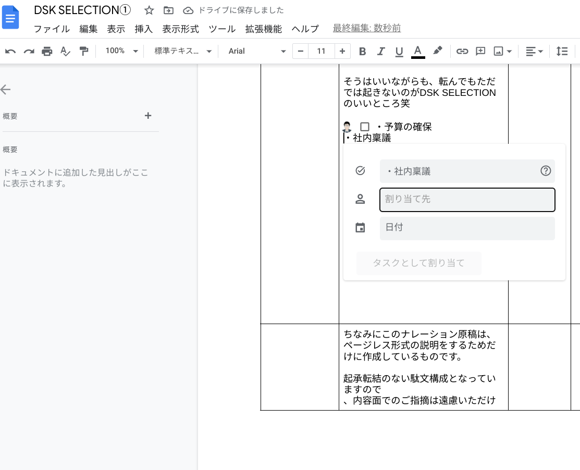
Task: Toggle bold formatting
Action: 363,51
